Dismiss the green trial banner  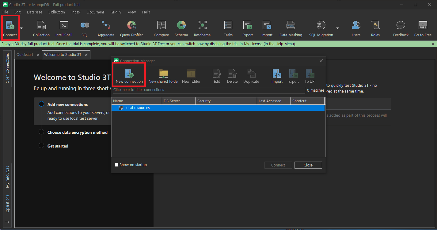click(433, 44)
